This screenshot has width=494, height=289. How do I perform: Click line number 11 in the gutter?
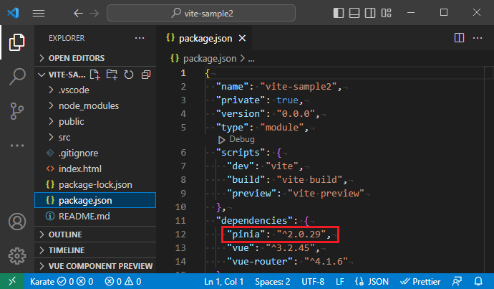pyautogui.click(x=180, y=221)
